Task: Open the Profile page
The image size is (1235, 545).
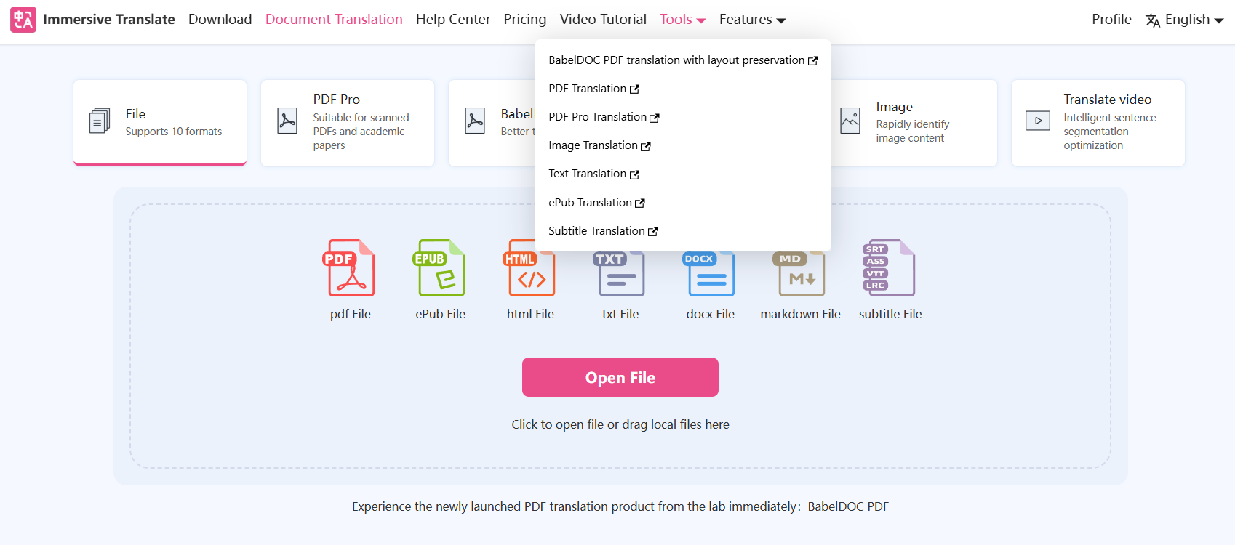Action: click(1111, 20)
